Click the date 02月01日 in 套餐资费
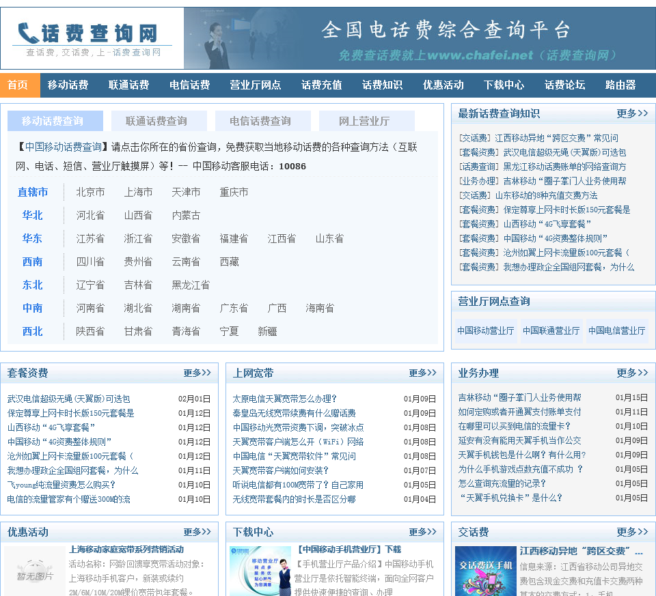 point(195,399)
